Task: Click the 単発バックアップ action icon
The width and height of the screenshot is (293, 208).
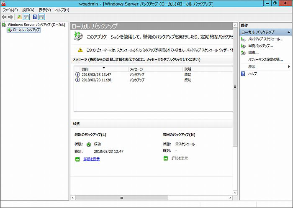Action: click(x=243, y=46)
